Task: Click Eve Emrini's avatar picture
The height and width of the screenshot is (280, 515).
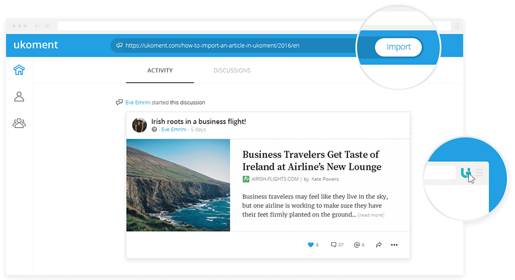Action: point(139,125)
